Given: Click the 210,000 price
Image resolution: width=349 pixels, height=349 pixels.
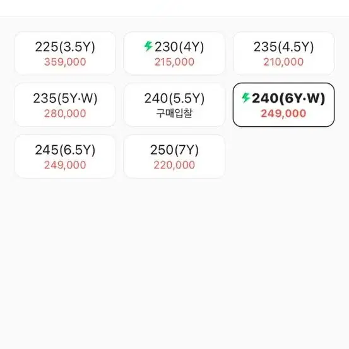Looking at the screenshot, I should pos(283,62).
